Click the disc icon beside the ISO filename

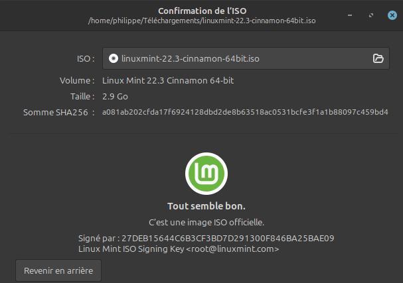click(114, 58)
